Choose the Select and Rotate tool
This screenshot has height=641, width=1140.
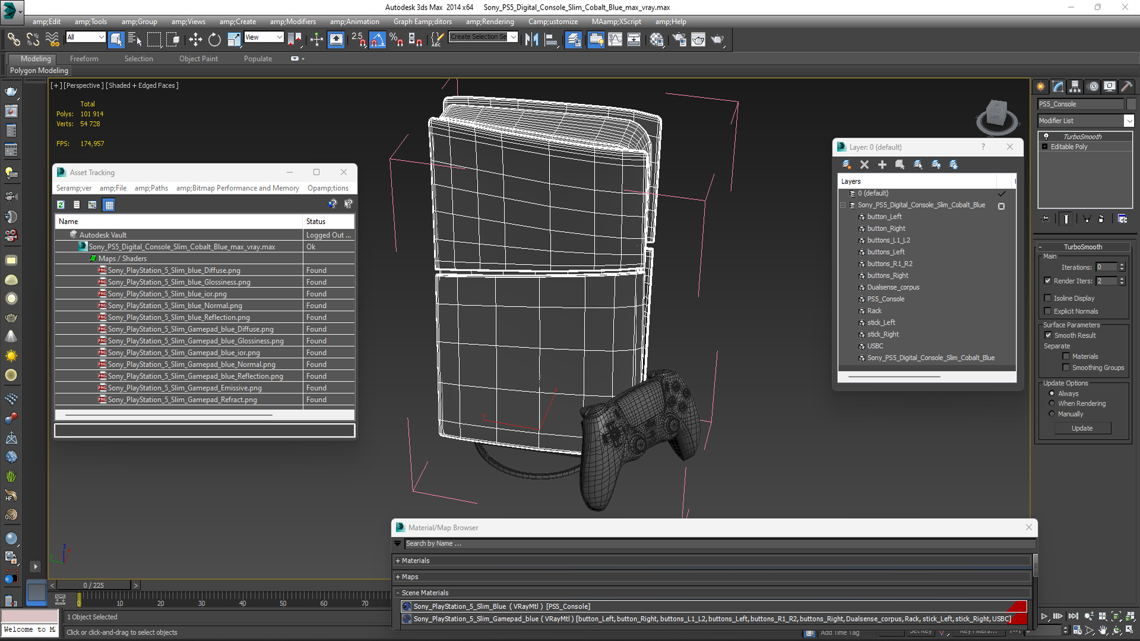[x=214, y=39]
